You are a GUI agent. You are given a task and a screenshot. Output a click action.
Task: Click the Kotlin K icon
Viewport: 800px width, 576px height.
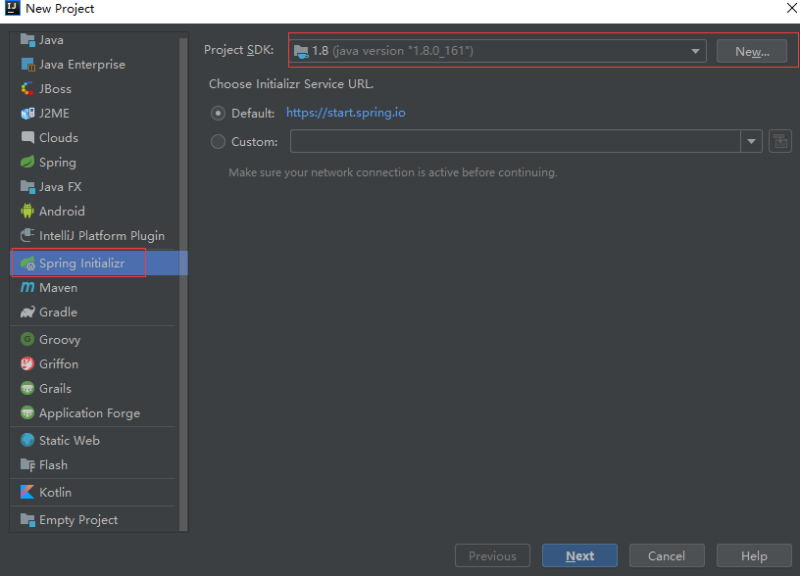point(27,492)
